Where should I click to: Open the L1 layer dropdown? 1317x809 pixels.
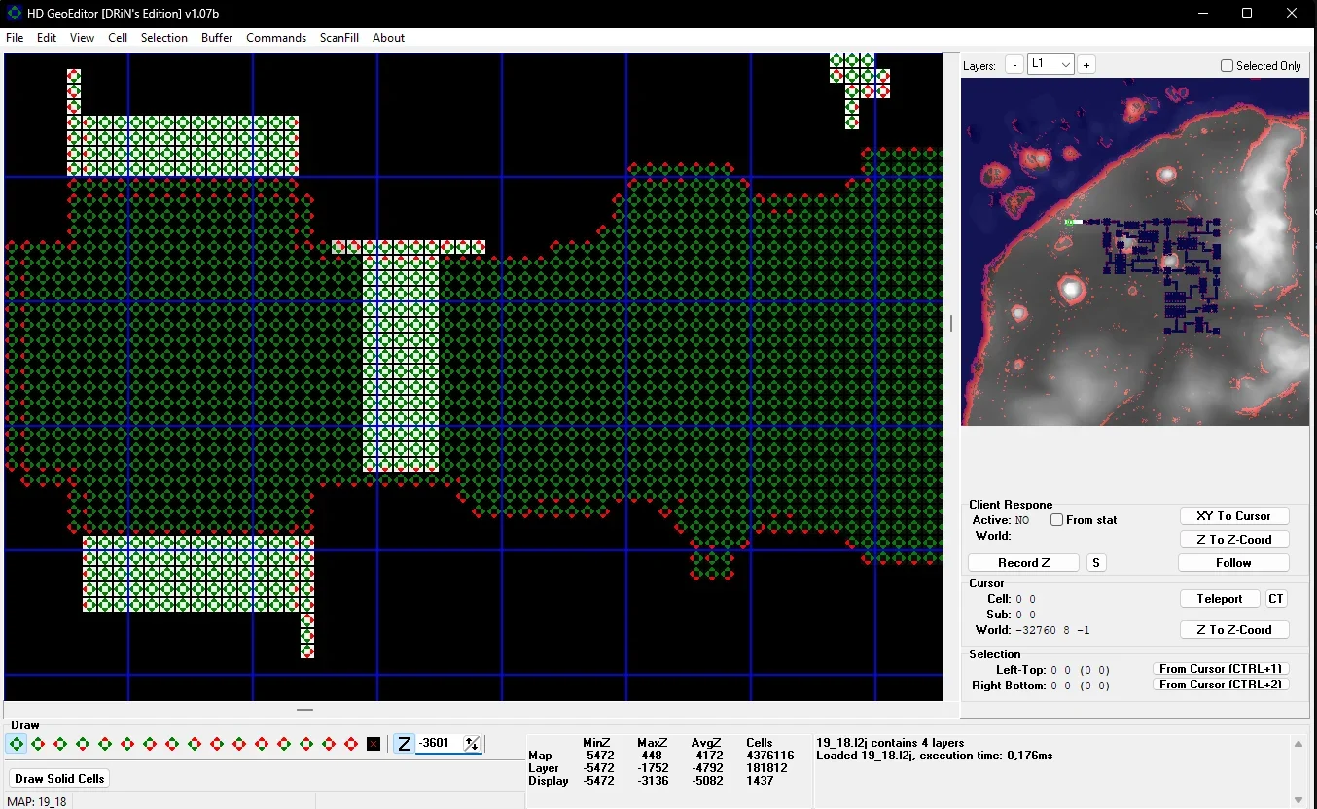1050,64
